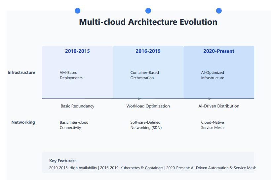This screenshot has width=271, height=180.
Task: Click 'Basic Inter-cloud Connectivity' text
Action: click(x=74, y=125)
